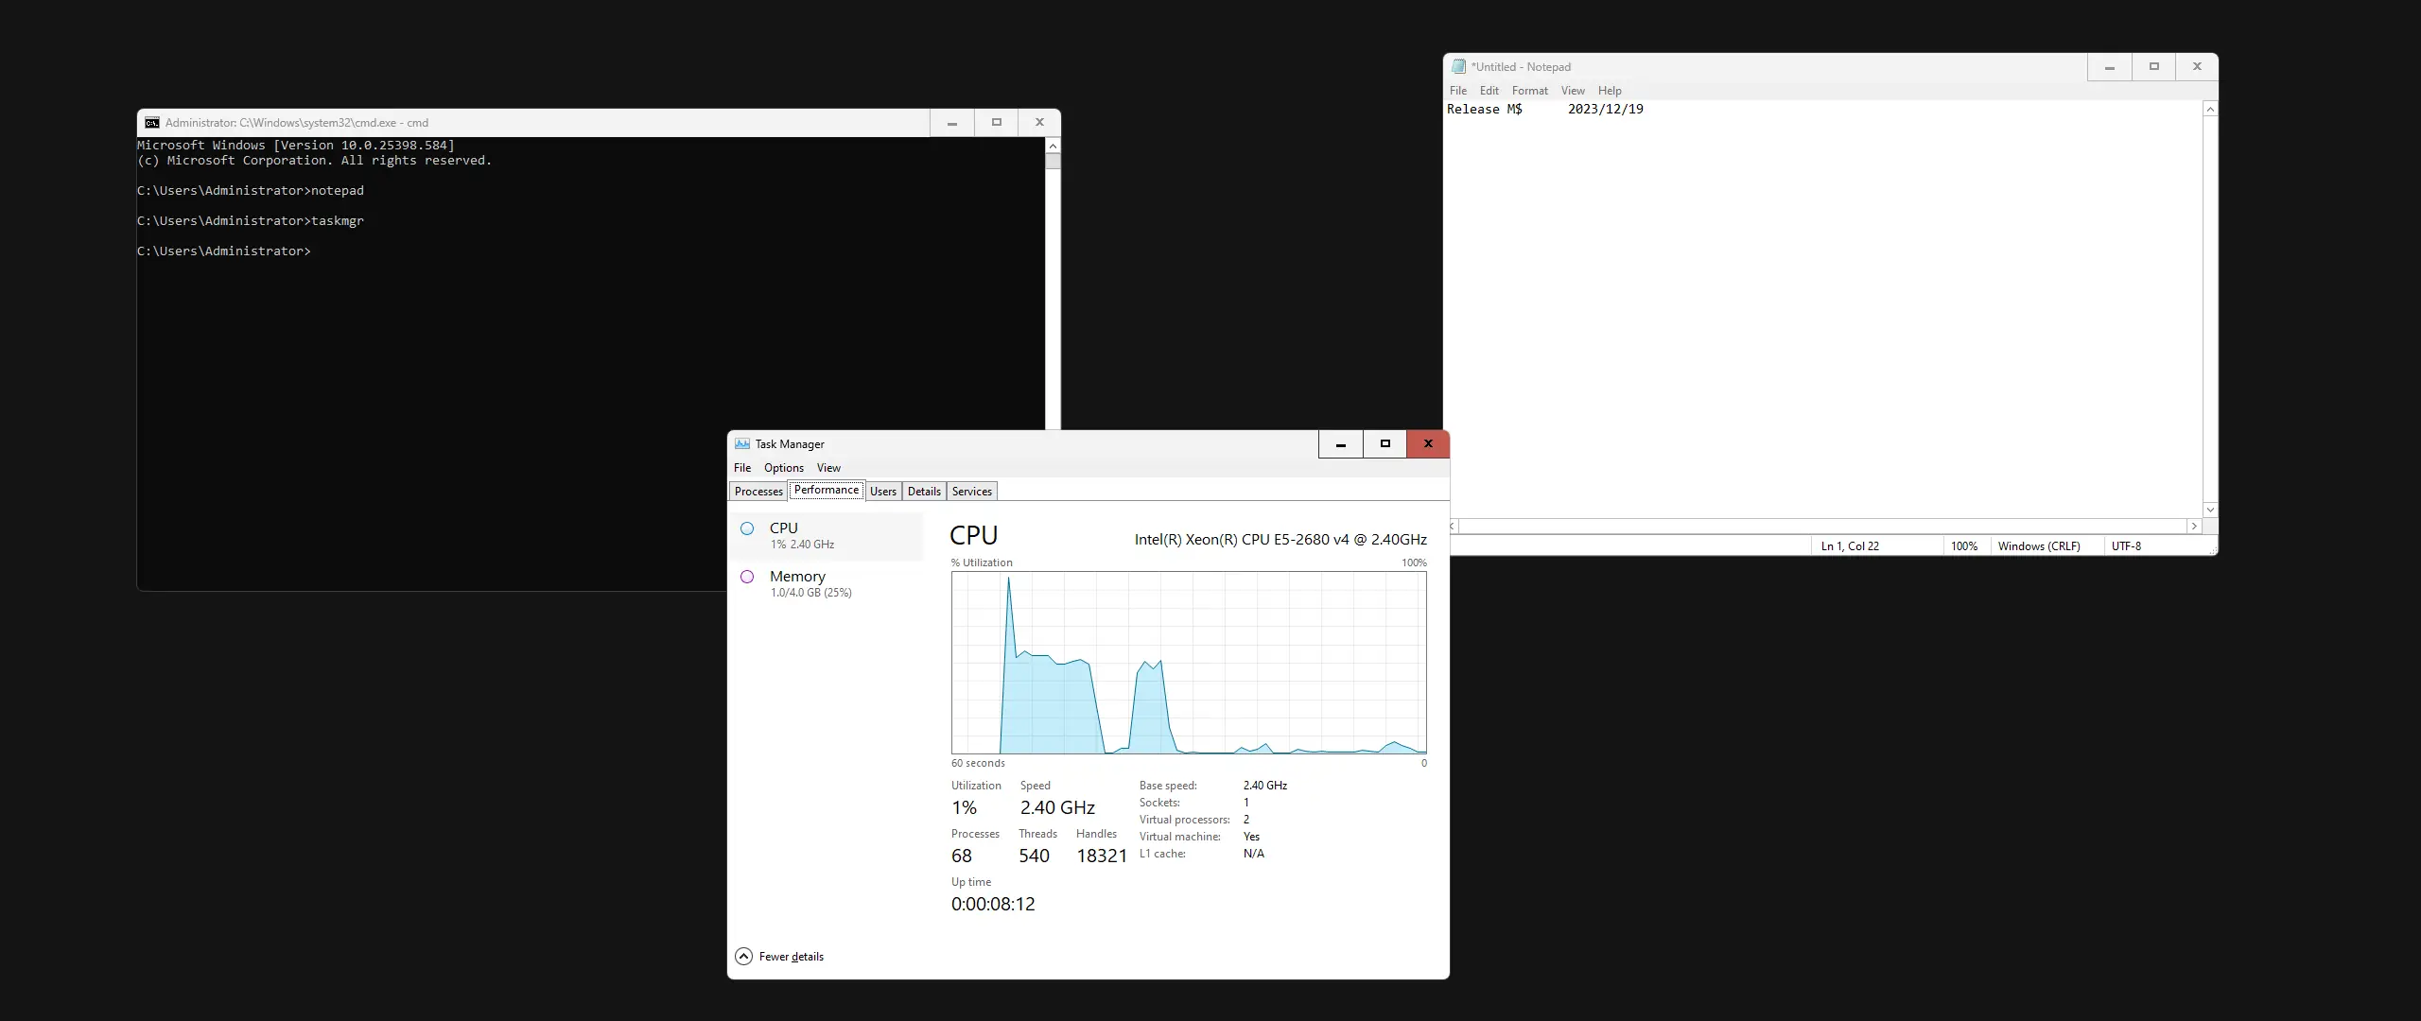2421x1021 pixels.
Task: Click the Task Manager title bar icon
Action: tap(742, 444)
